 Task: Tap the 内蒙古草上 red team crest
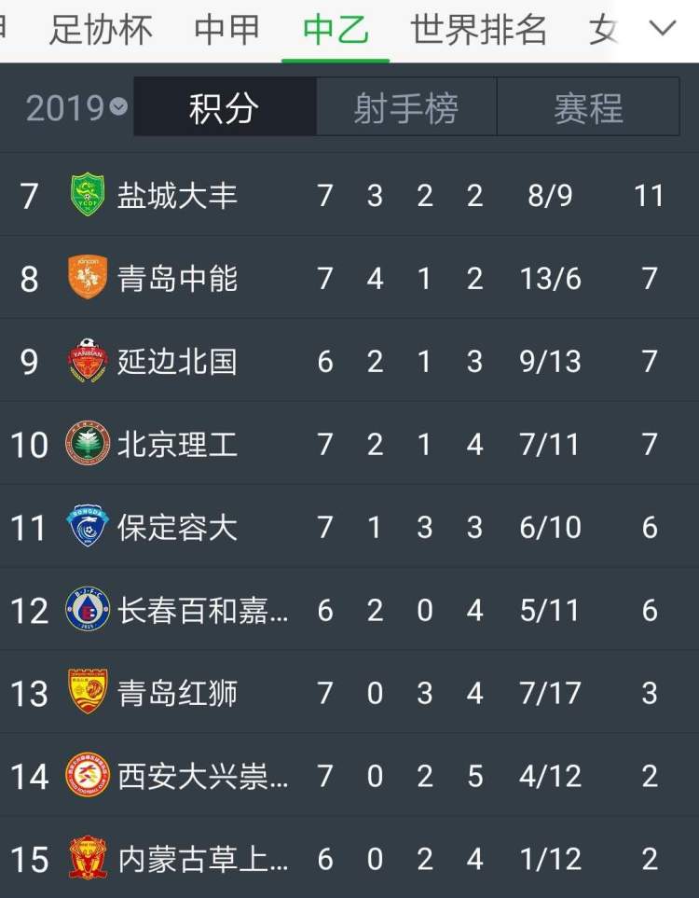click(88, 858)
